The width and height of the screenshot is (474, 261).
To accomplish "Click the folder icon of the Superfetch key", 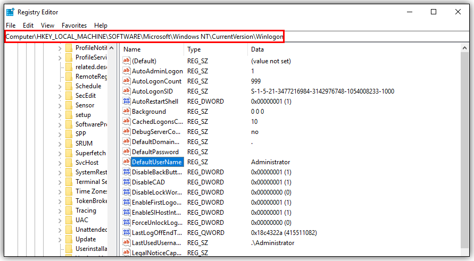I will (x=69, y=153).
